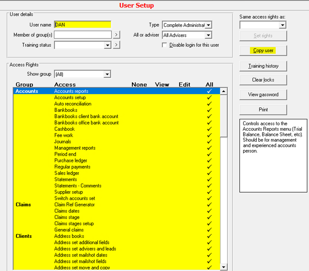Screen dimensions: 309x271
Task: Toggle the All checkmark for Accounts setup
Action: coord(209,97)
